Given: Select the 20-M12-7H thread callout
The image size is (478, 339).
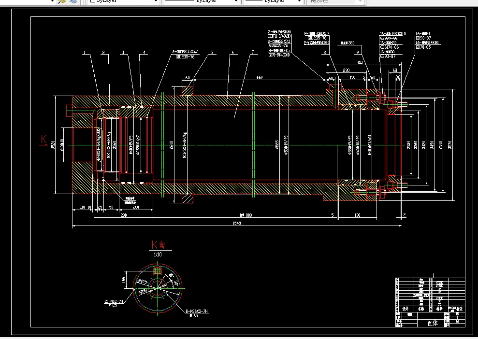Looking at the screenshot, I should click(114, 301).
